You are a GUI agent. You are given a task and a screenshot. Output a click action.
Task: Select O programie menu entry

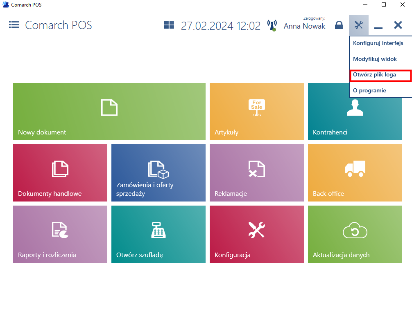(369, 90)
